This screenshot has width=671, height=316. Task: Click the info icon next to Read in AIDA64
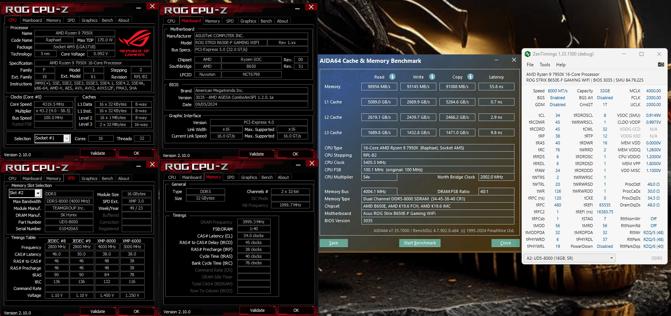[392, 77]
